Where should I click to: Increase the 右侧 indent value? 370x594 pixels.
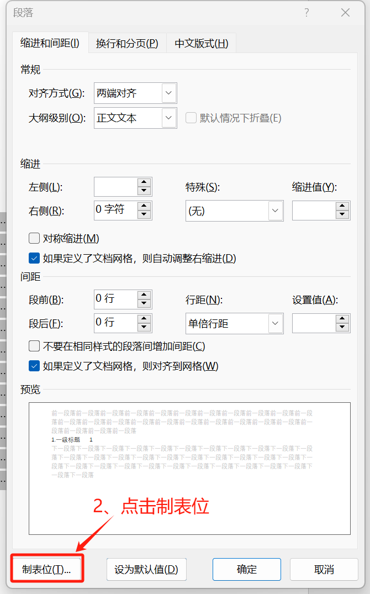(x=144, y=206)
